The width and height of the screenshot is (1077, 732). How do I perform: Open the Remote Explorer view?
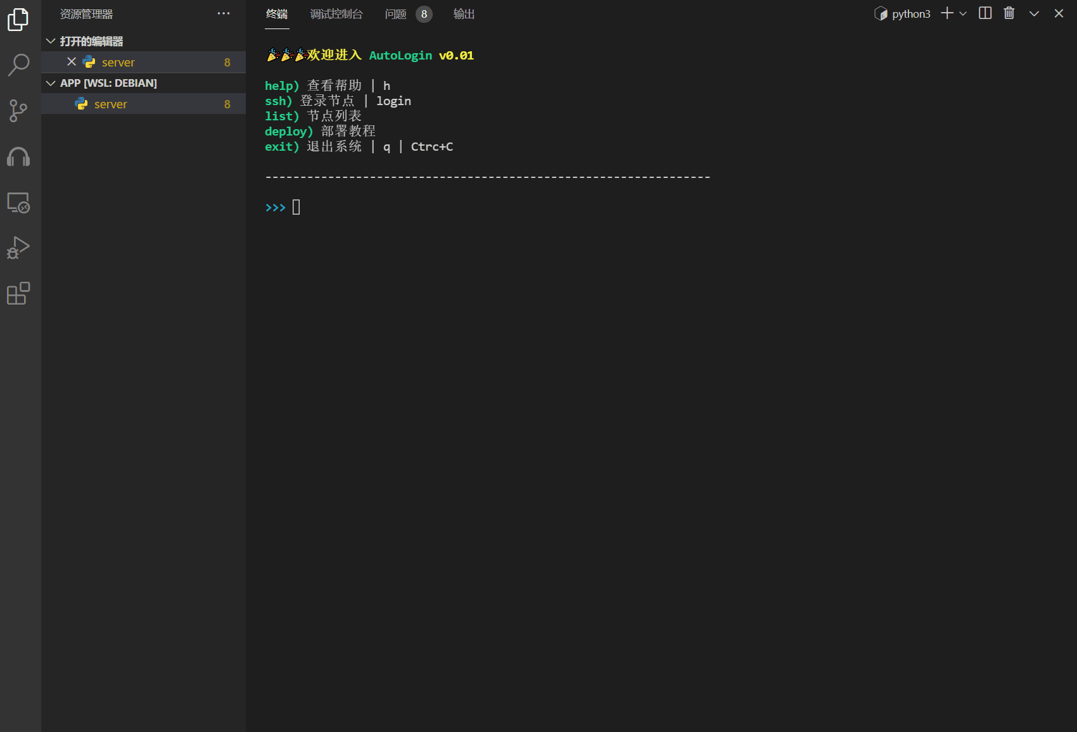coord(18,203)
